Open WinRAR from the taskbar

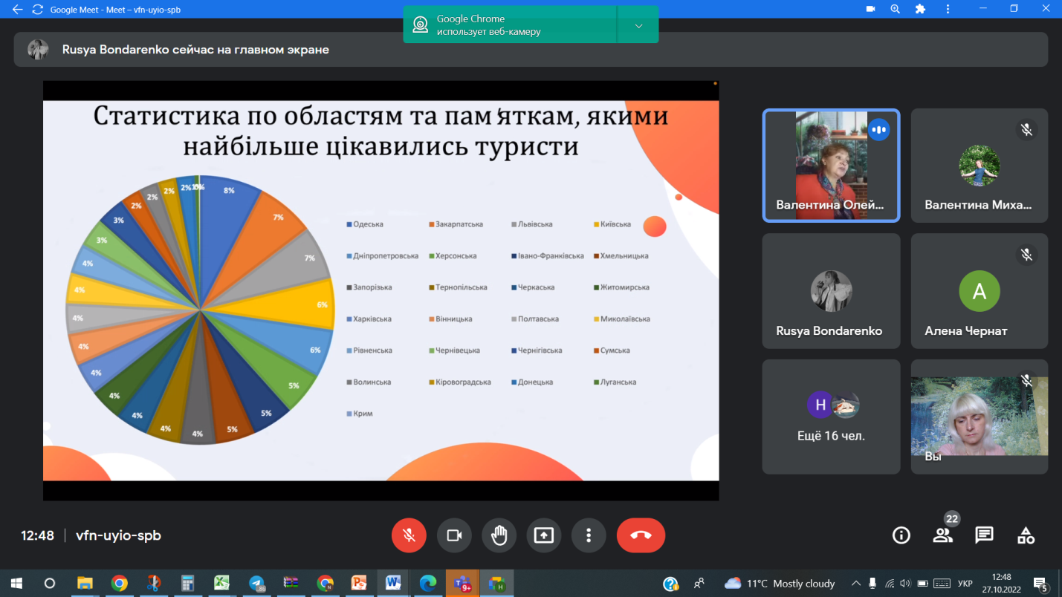(x=291, y=584)
